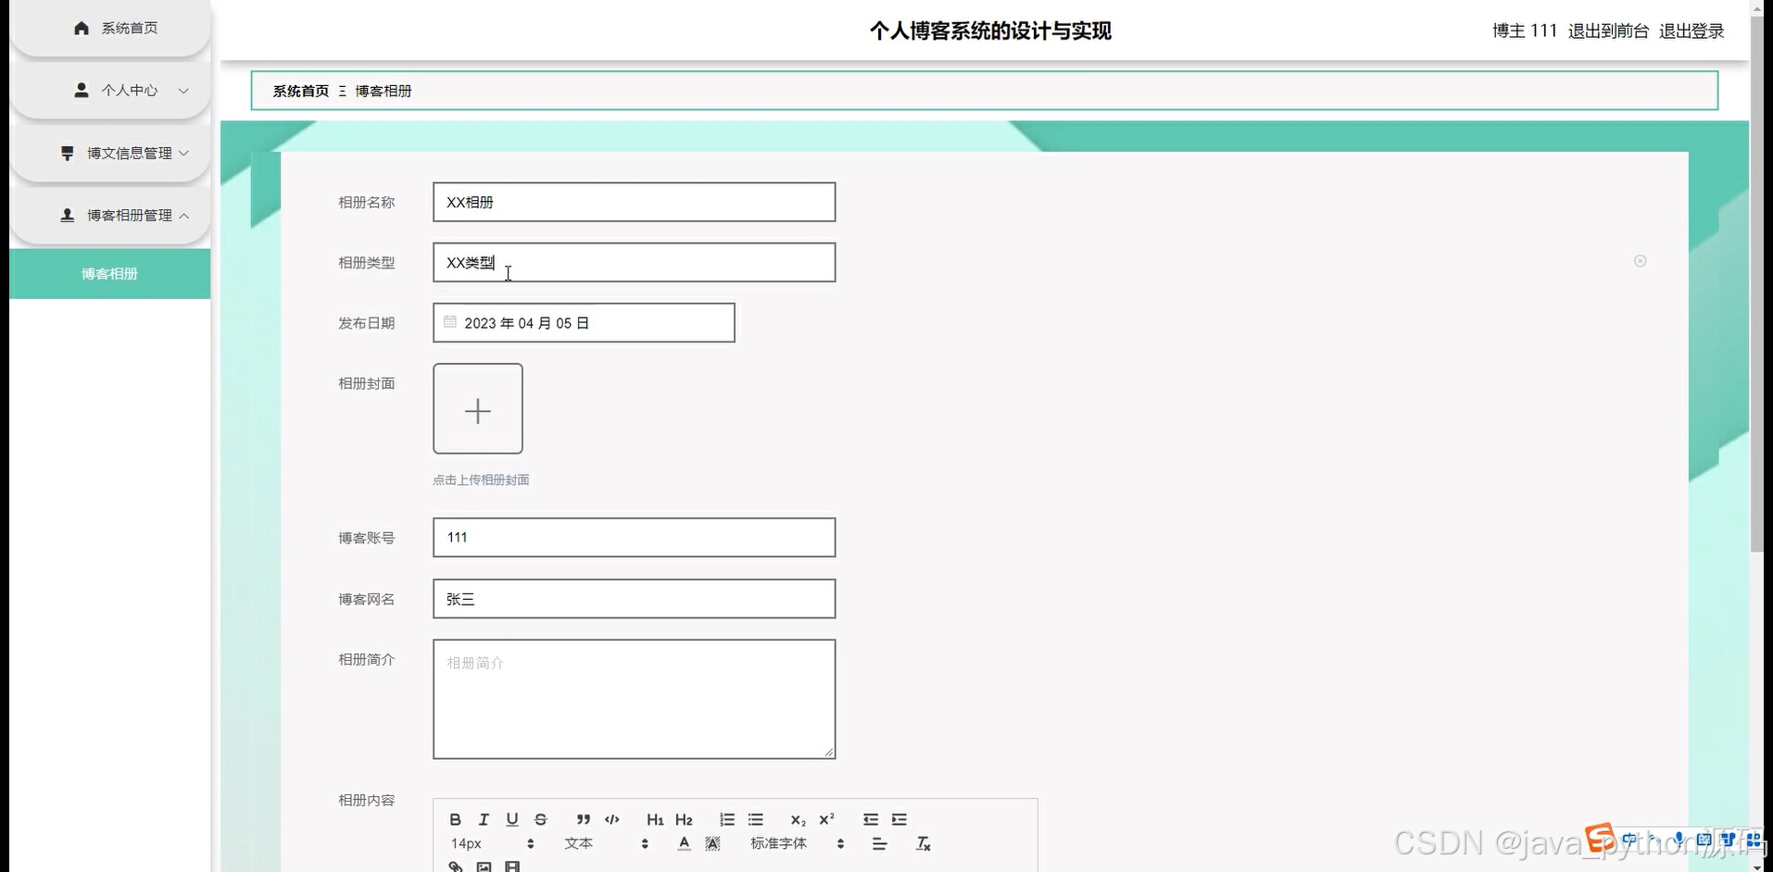Viewport: 1773px width, 872px height.
Task: Focus the 相册名称 input field
Action: [x=634, y=202]
